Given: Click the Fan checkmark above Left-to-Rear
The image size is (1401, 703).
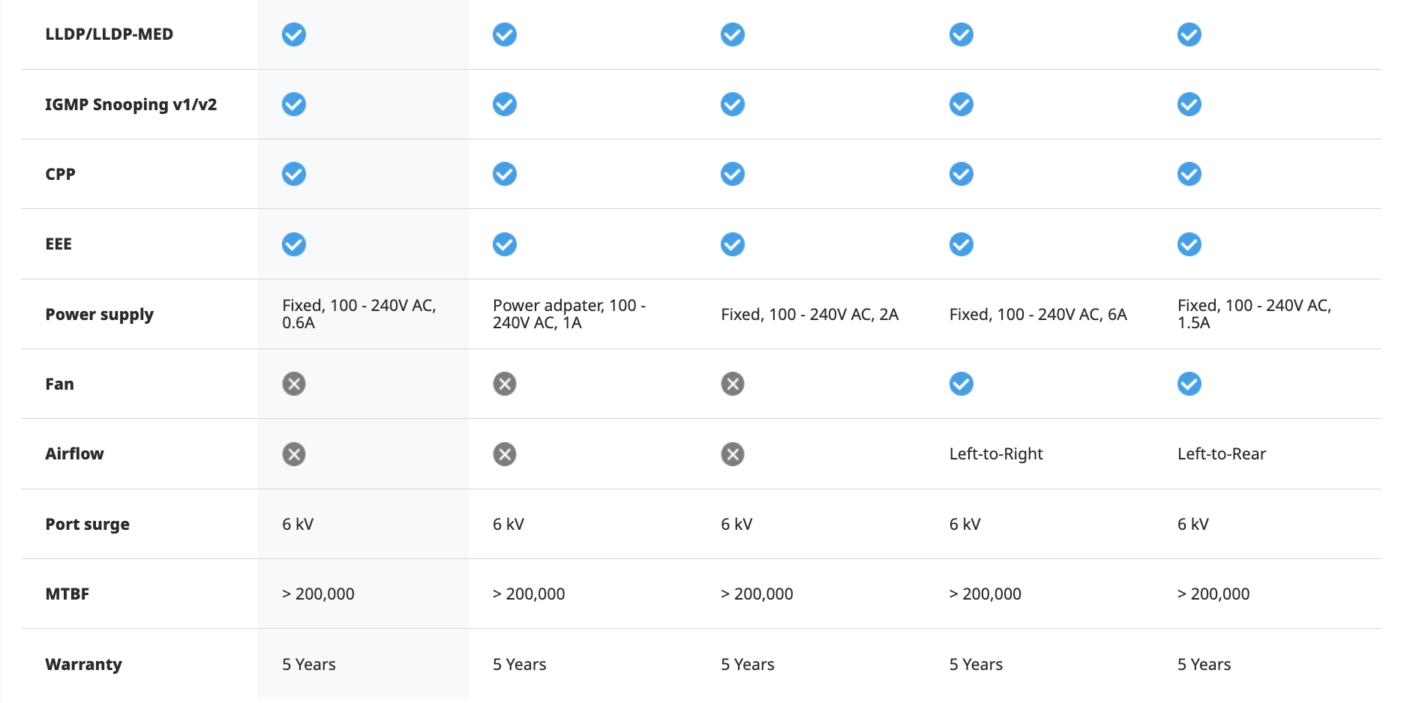Looking at the screenshot, I should pyautogui.click(x=1189, y=384).
